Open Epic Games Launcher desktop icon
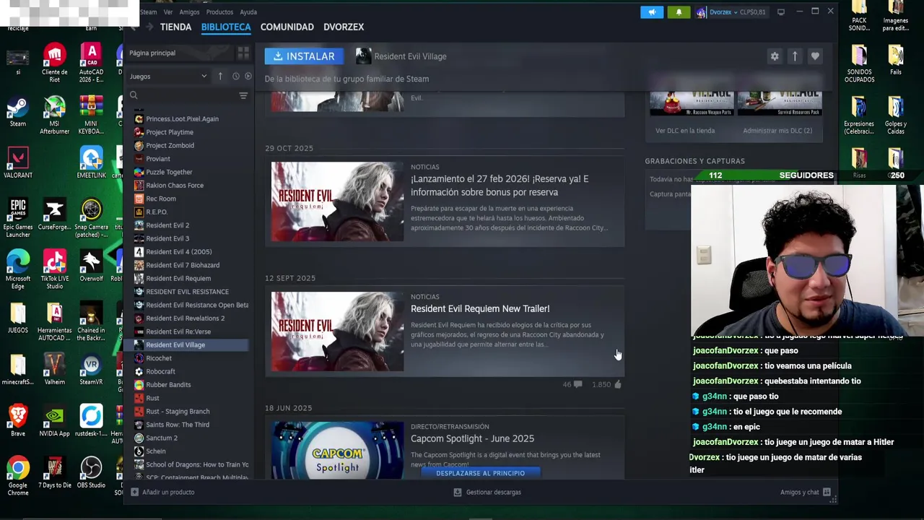This screenshot has width=924, height=520. [18, 218]
